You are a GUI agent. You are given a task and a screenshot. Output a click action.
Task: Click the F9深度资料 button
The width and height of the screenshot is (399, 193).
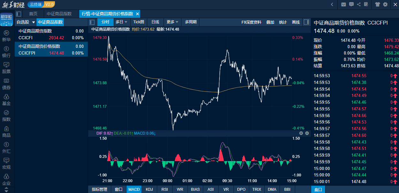[x=251, y=22]
